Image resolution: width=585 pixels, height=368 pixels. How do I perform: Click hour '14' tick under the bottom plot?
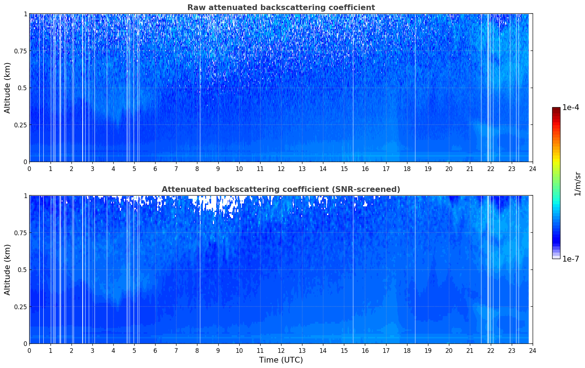point(323,351)
